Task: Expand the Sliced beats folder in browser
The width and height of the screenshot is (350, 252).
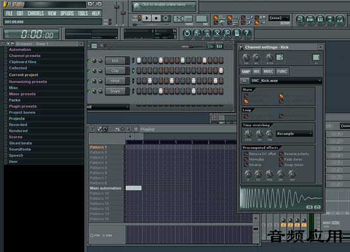Action: (x=20, y=143)
